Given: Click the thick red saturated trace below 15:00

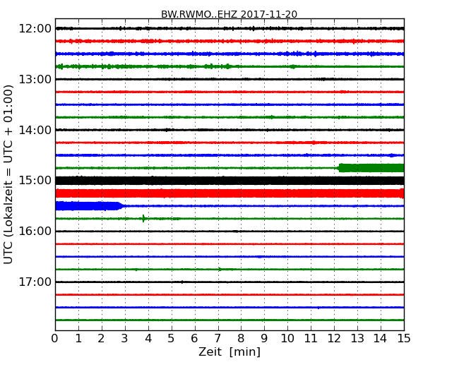Looking at the screenshot, I should (229, 193).
